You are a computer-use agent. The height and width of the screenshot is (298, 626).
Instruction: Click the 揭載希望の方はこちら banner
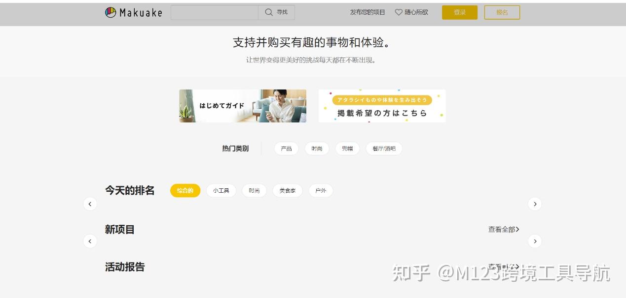pos(381,106)
